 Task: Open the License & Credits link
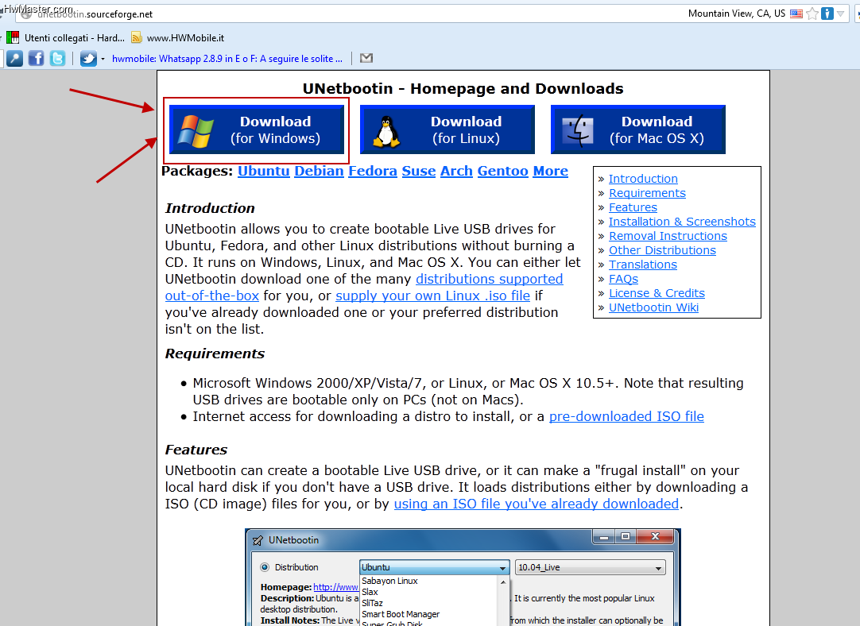[x=657, y=292]
